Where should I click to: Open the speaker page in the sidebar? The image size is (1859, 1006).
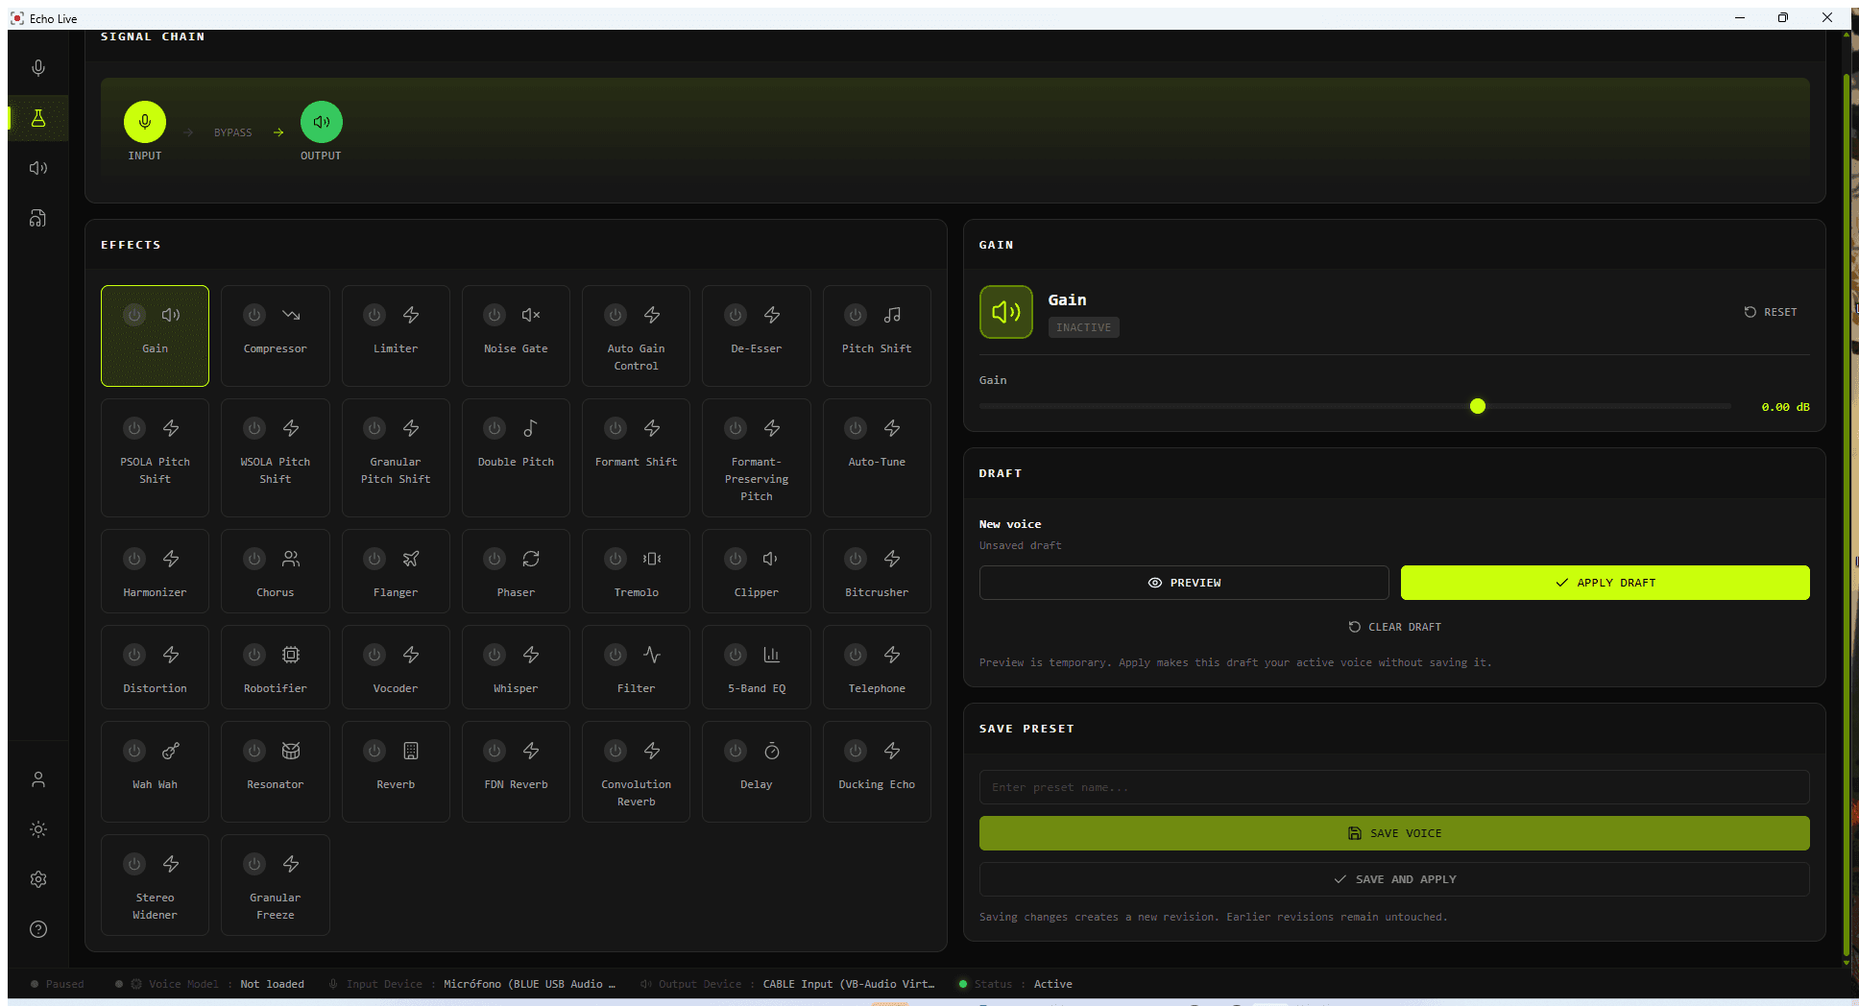tap(38, 168)
